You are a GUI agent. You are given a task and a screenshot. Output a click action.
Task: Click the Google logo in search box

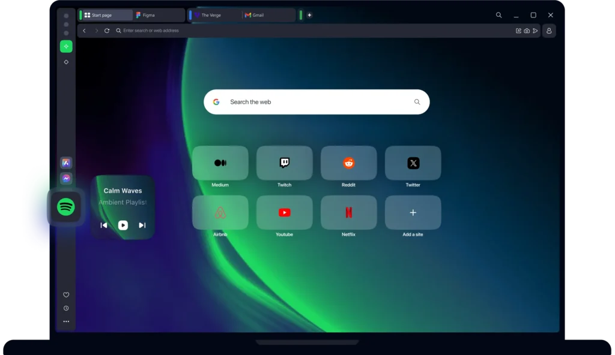[216, 102]
